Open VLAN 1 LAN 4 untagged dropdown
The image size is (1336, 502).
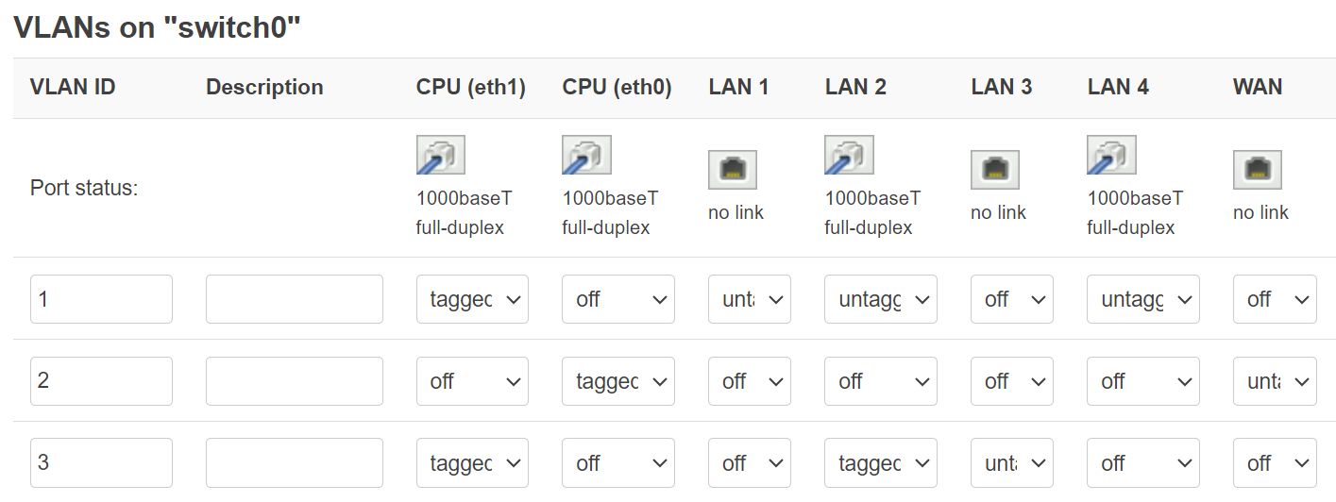click(x=1143, y=299)
